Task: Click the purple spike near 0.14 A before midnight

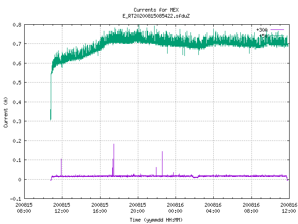Action: coord(163,163)
